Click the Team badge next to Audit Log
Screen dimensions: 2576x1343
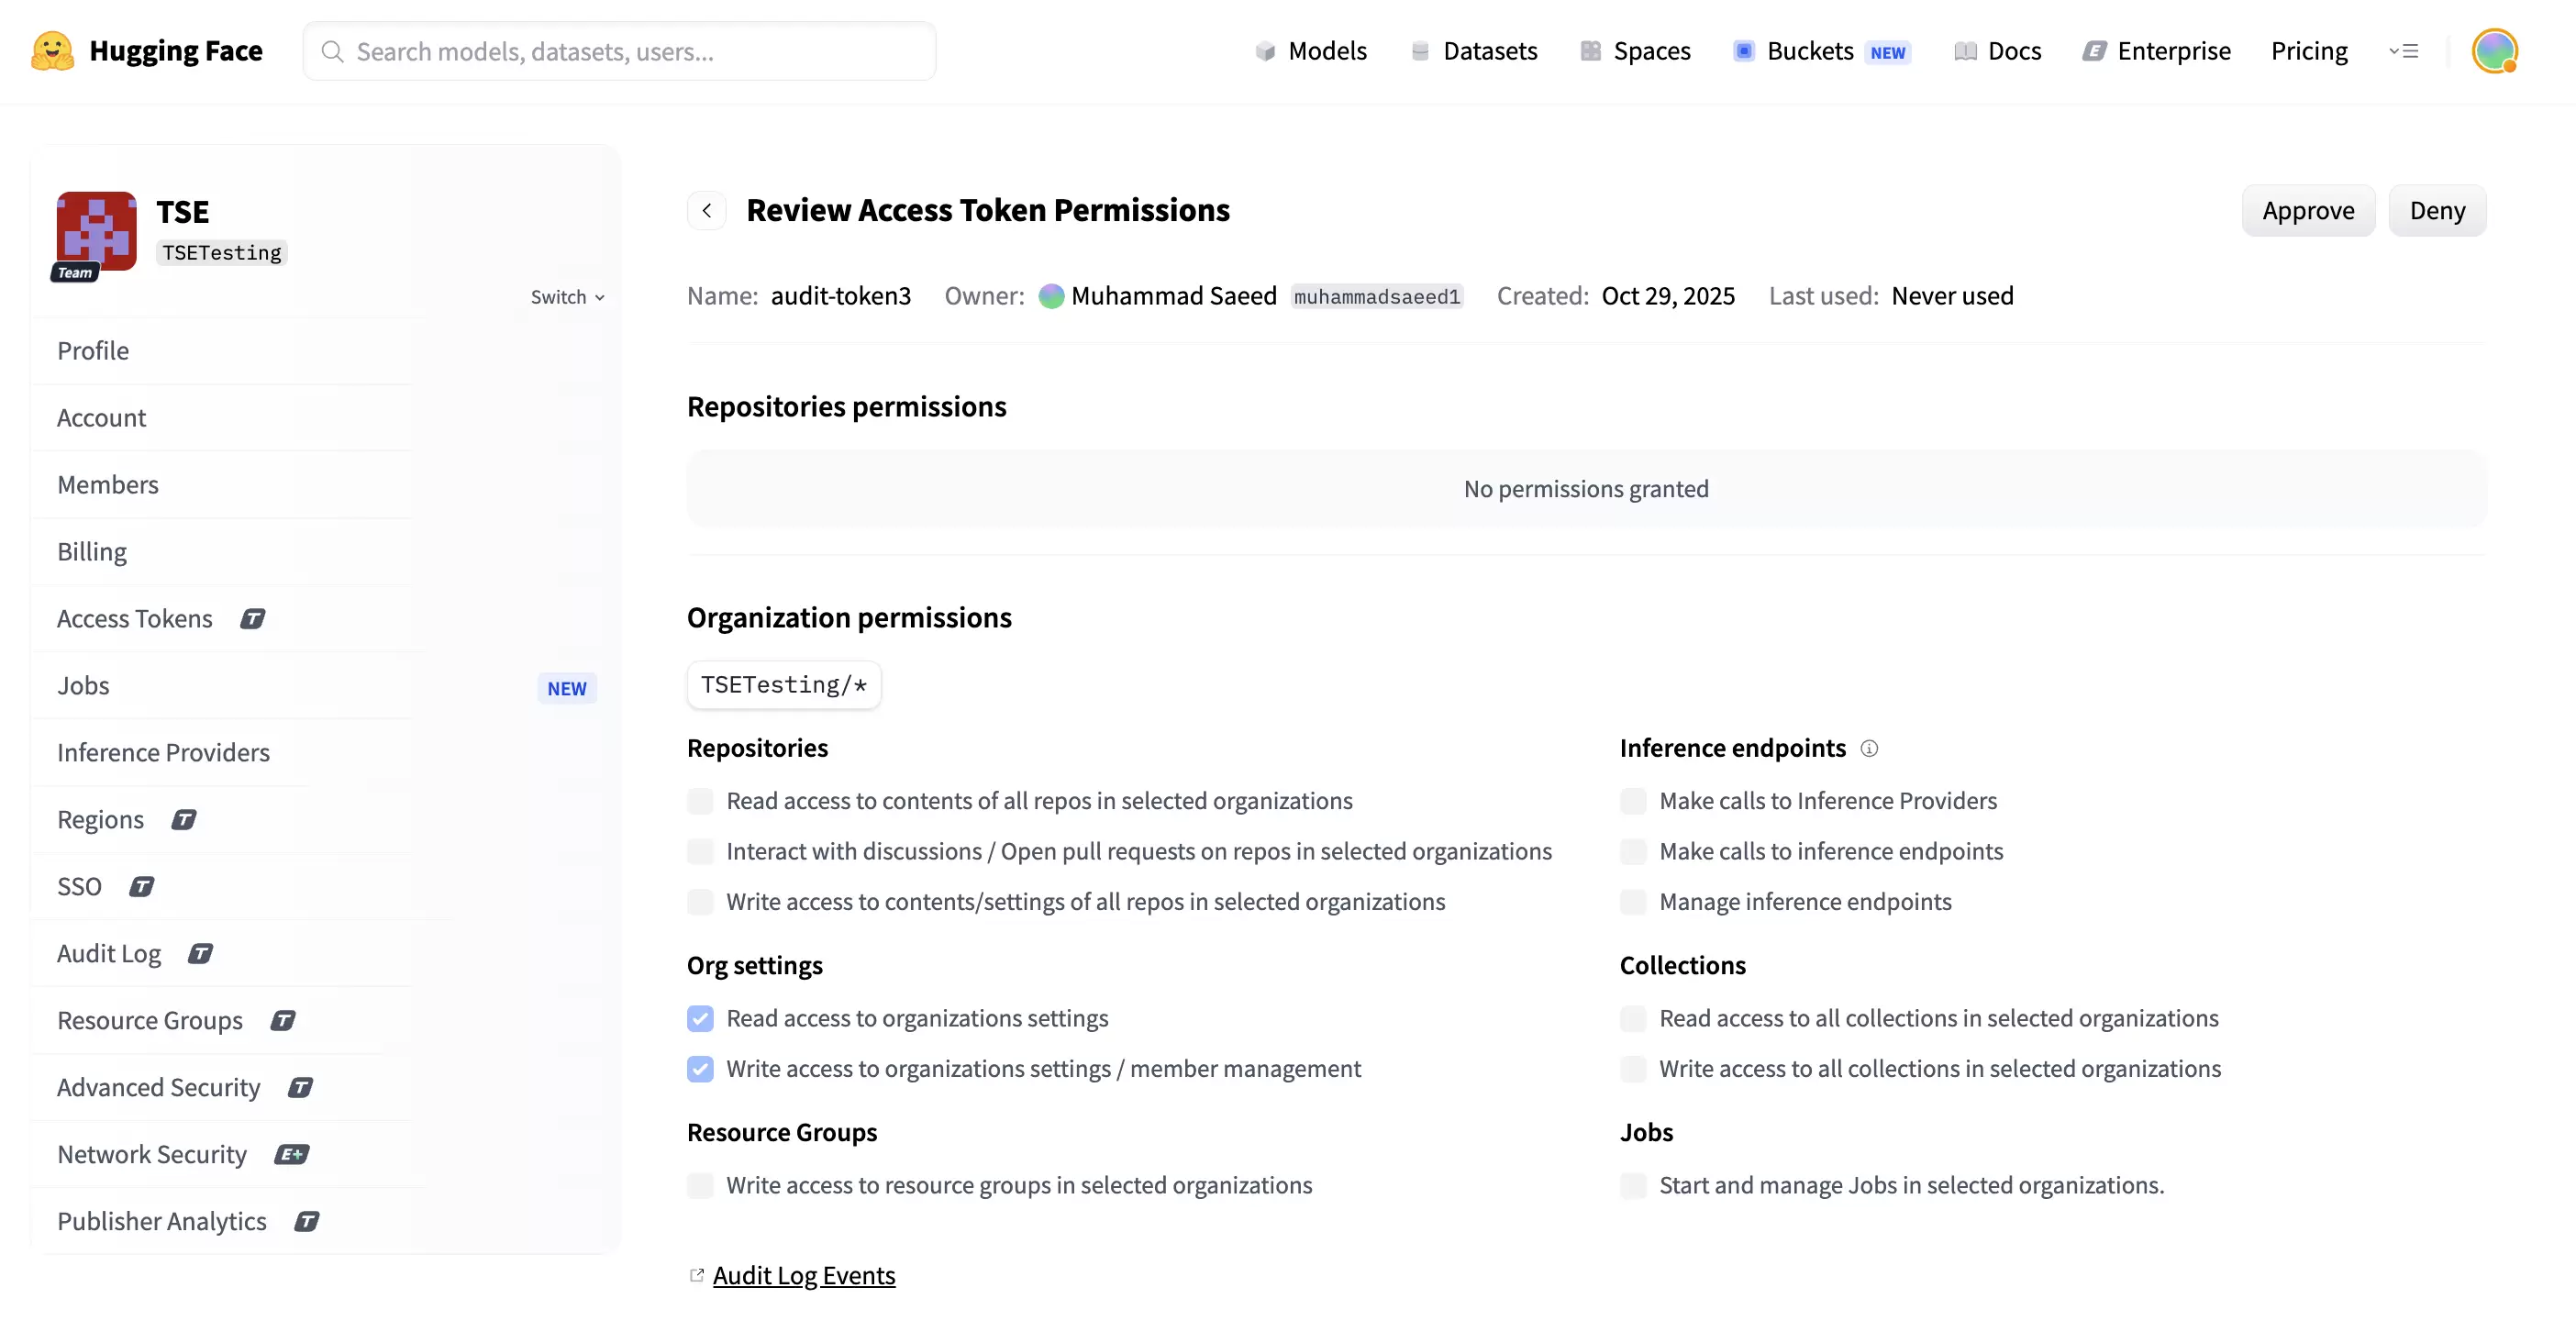[x=200, y=954]
